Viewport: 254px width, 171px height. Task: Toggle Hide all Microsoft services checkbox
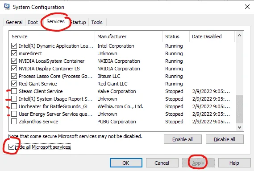(x=11, y=147)
